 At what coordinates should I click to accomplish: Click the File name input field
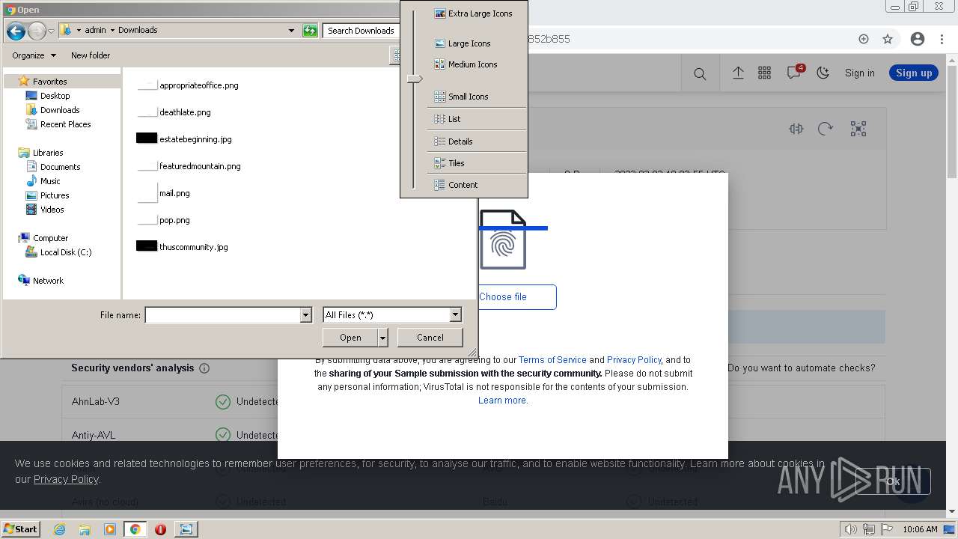point(222,315)
